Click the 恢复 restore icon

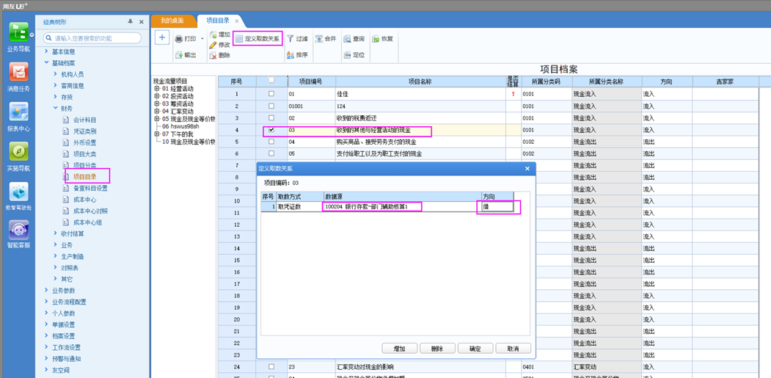click(x=375, y=38)
